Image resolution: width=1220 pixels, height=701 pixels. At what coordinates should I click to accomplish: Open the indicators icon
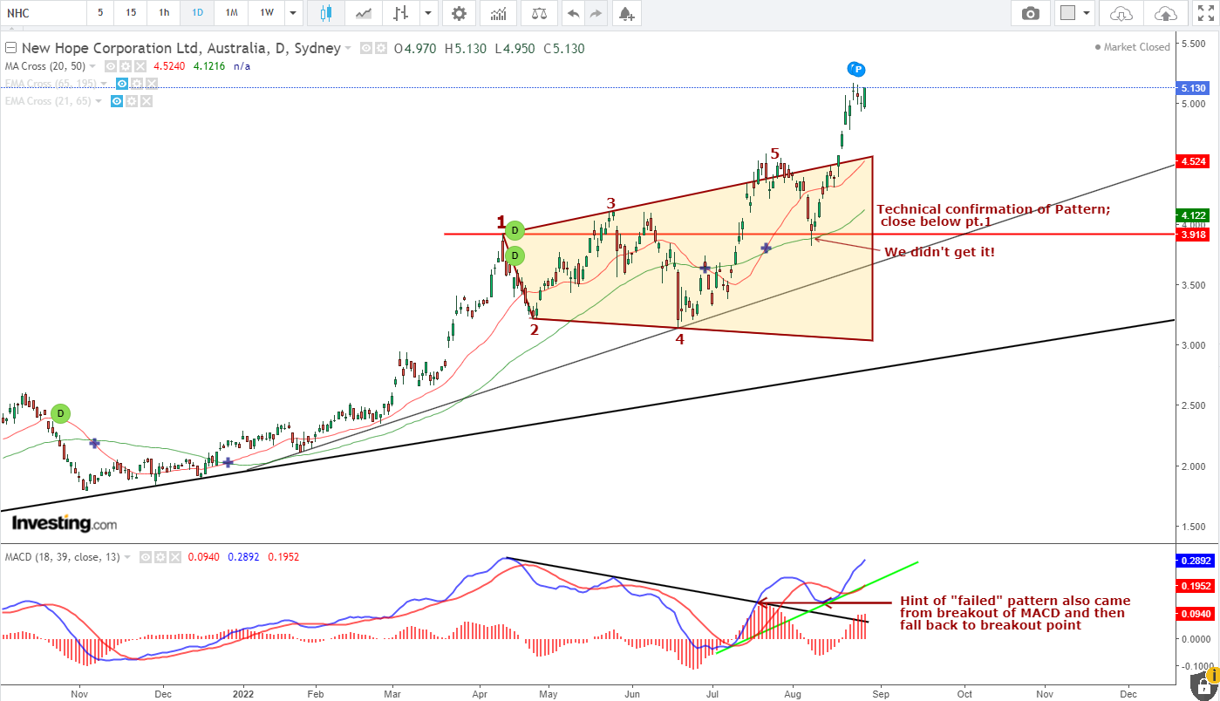point(498,13)
